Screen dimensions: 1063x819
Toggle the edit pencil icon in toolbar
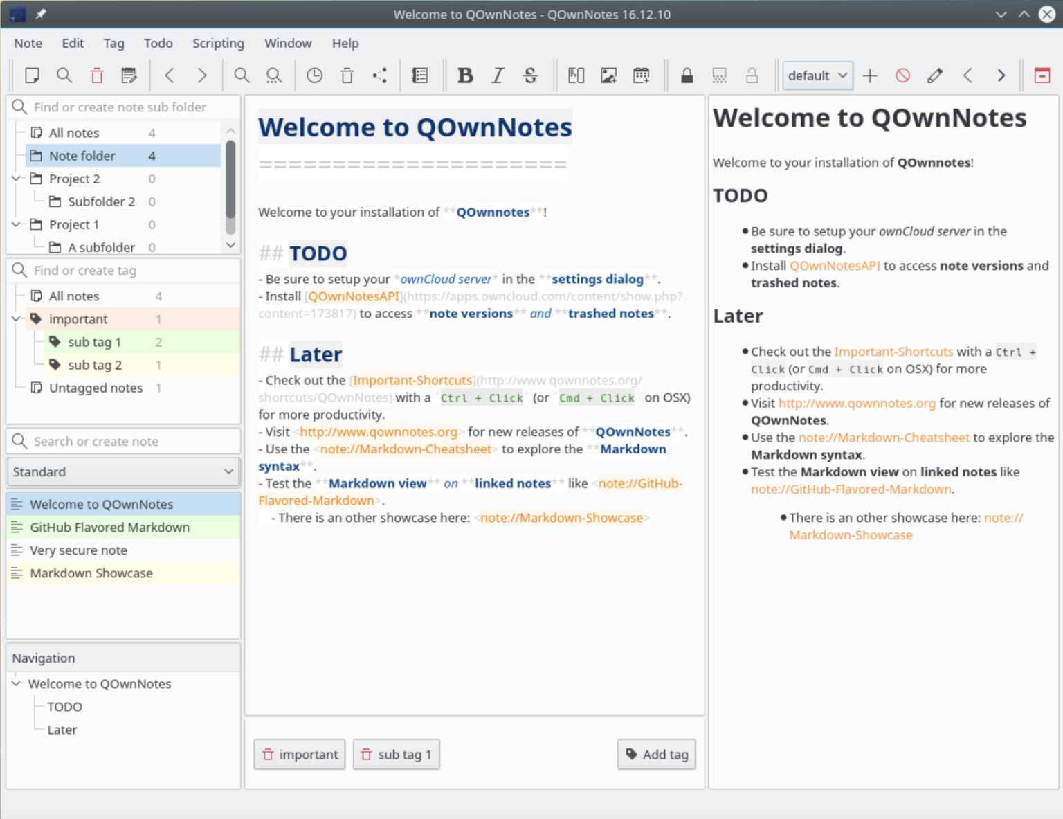click(x=935, y=75)
